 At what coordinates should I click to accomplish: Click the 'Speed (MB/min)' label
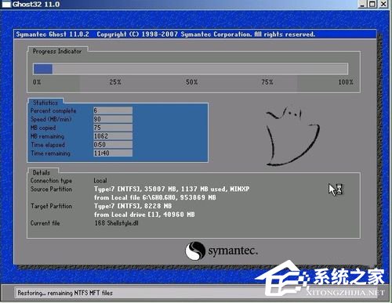coord(51,119)
